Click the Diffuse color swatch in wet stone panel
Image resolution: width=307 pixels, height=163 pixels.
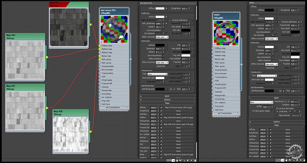(x=160, y=8)
